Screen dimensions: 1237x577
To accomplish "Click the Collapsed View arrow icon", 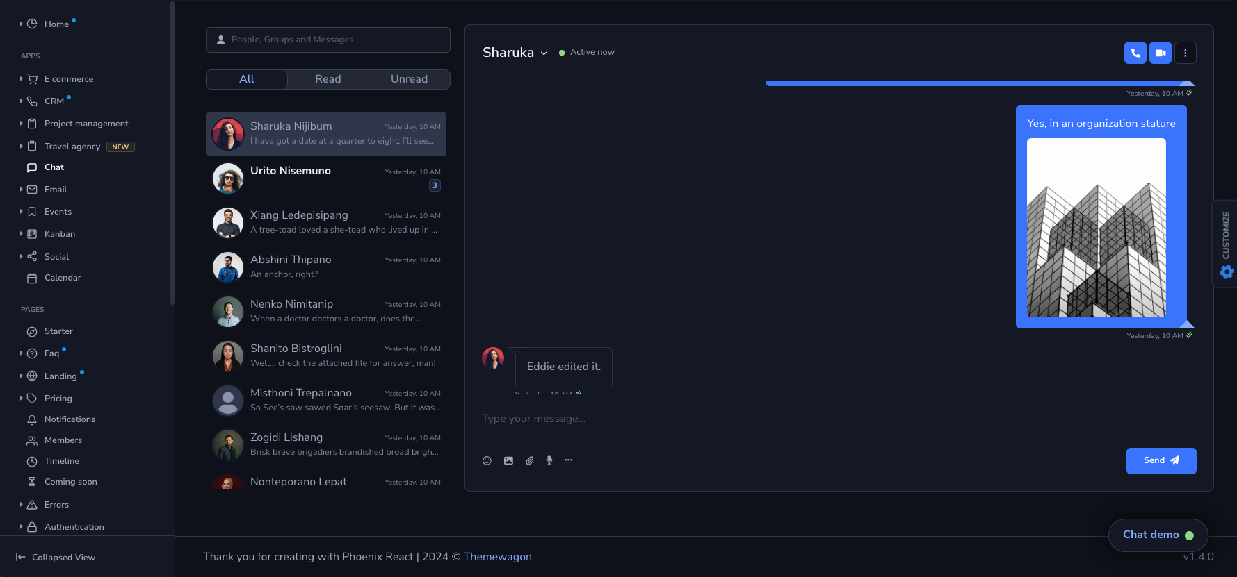I will 21,557.
